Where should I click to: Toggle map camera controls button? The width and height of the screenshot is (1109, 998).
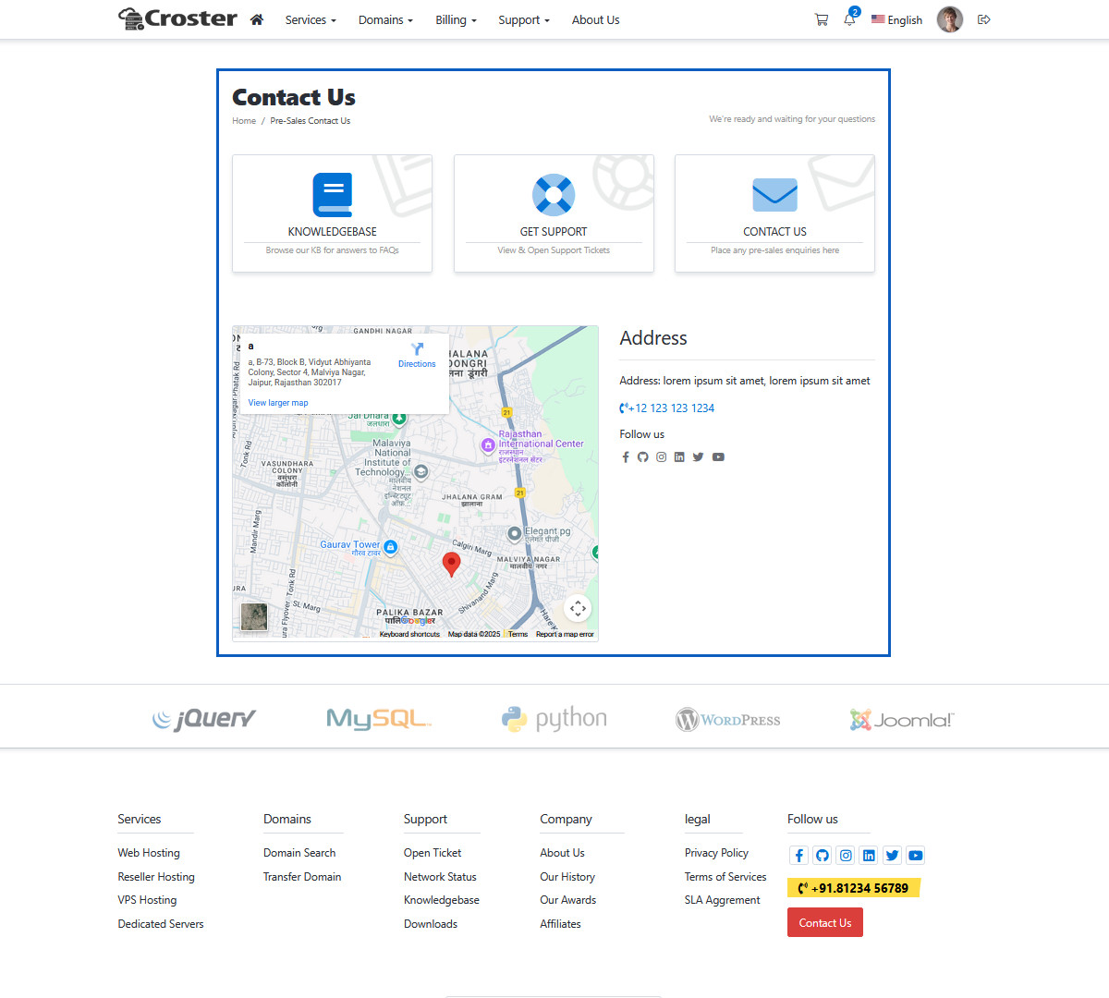[578, 608]
